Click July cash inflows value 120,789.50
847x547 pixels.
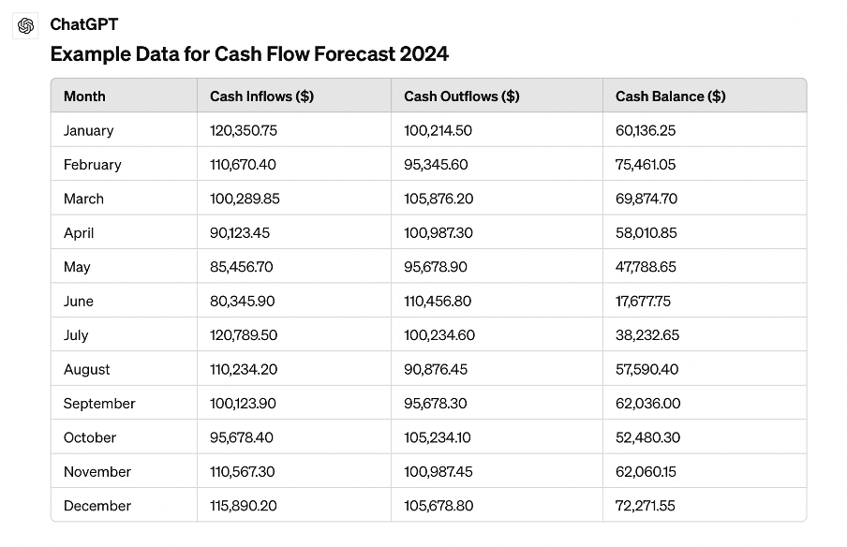tap(244, 335)
